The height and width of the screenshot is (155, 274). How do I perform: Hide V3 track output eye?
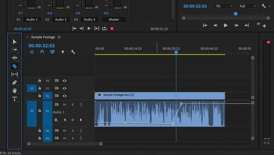tap(65, 81)
